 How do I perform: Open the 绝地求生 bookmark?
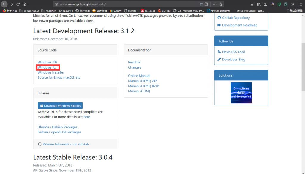coord(131,11)
